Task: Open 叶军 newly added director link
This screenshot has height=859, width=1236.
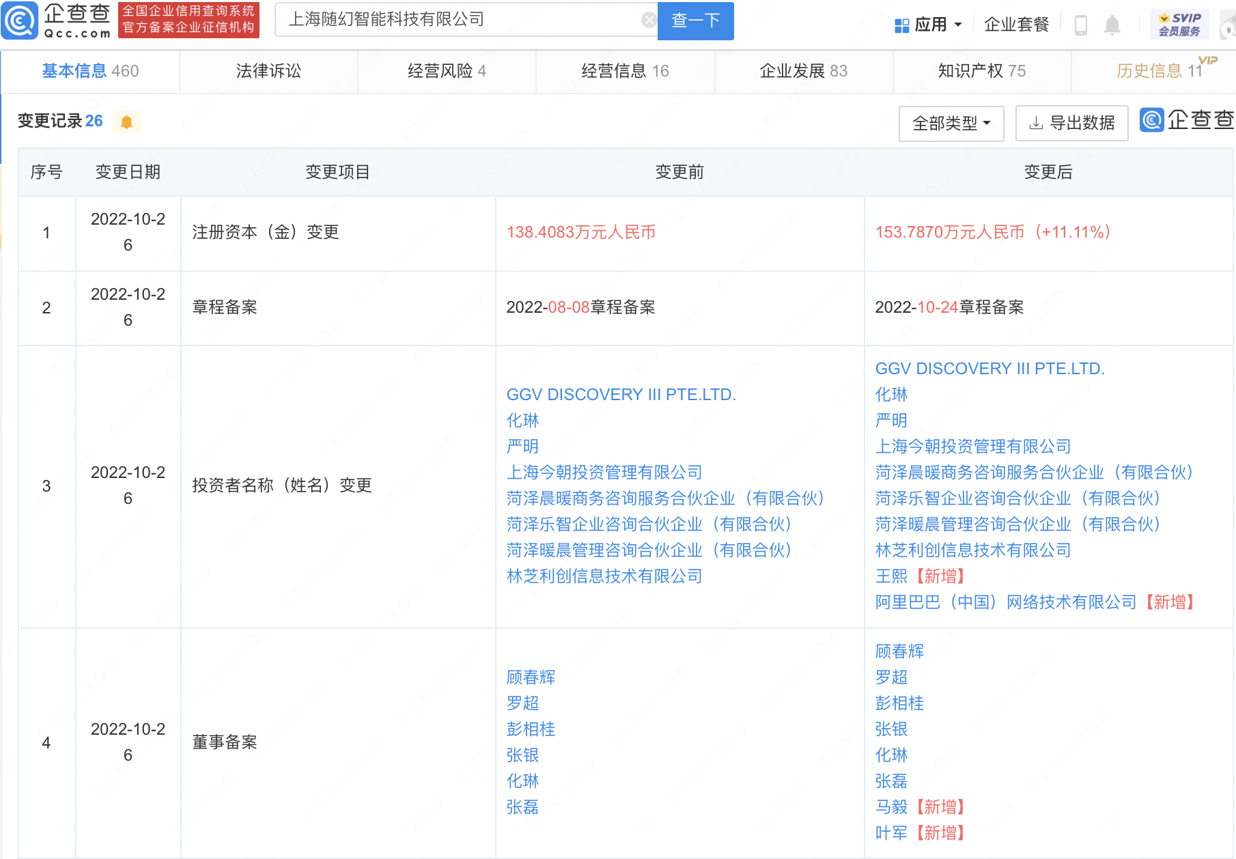Action: pyautogui.click(x=891, y=833)
